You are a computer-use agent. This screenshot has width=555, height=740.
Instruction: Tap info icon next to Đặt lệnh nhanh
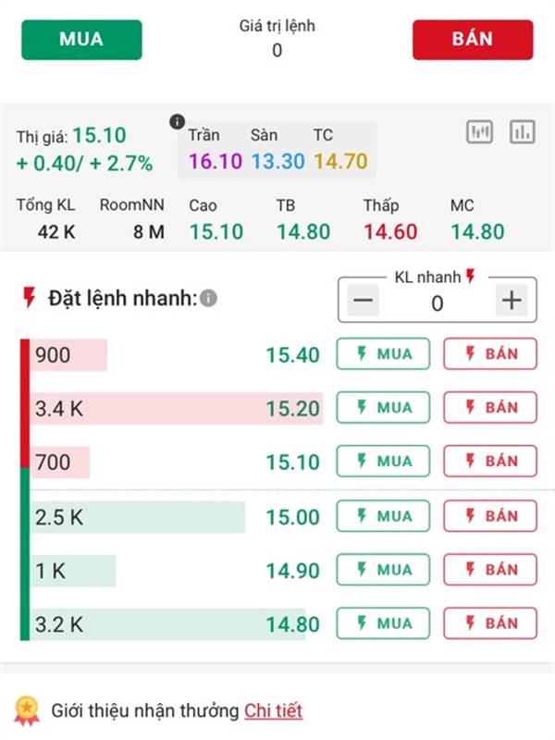[x=208, y=298]
